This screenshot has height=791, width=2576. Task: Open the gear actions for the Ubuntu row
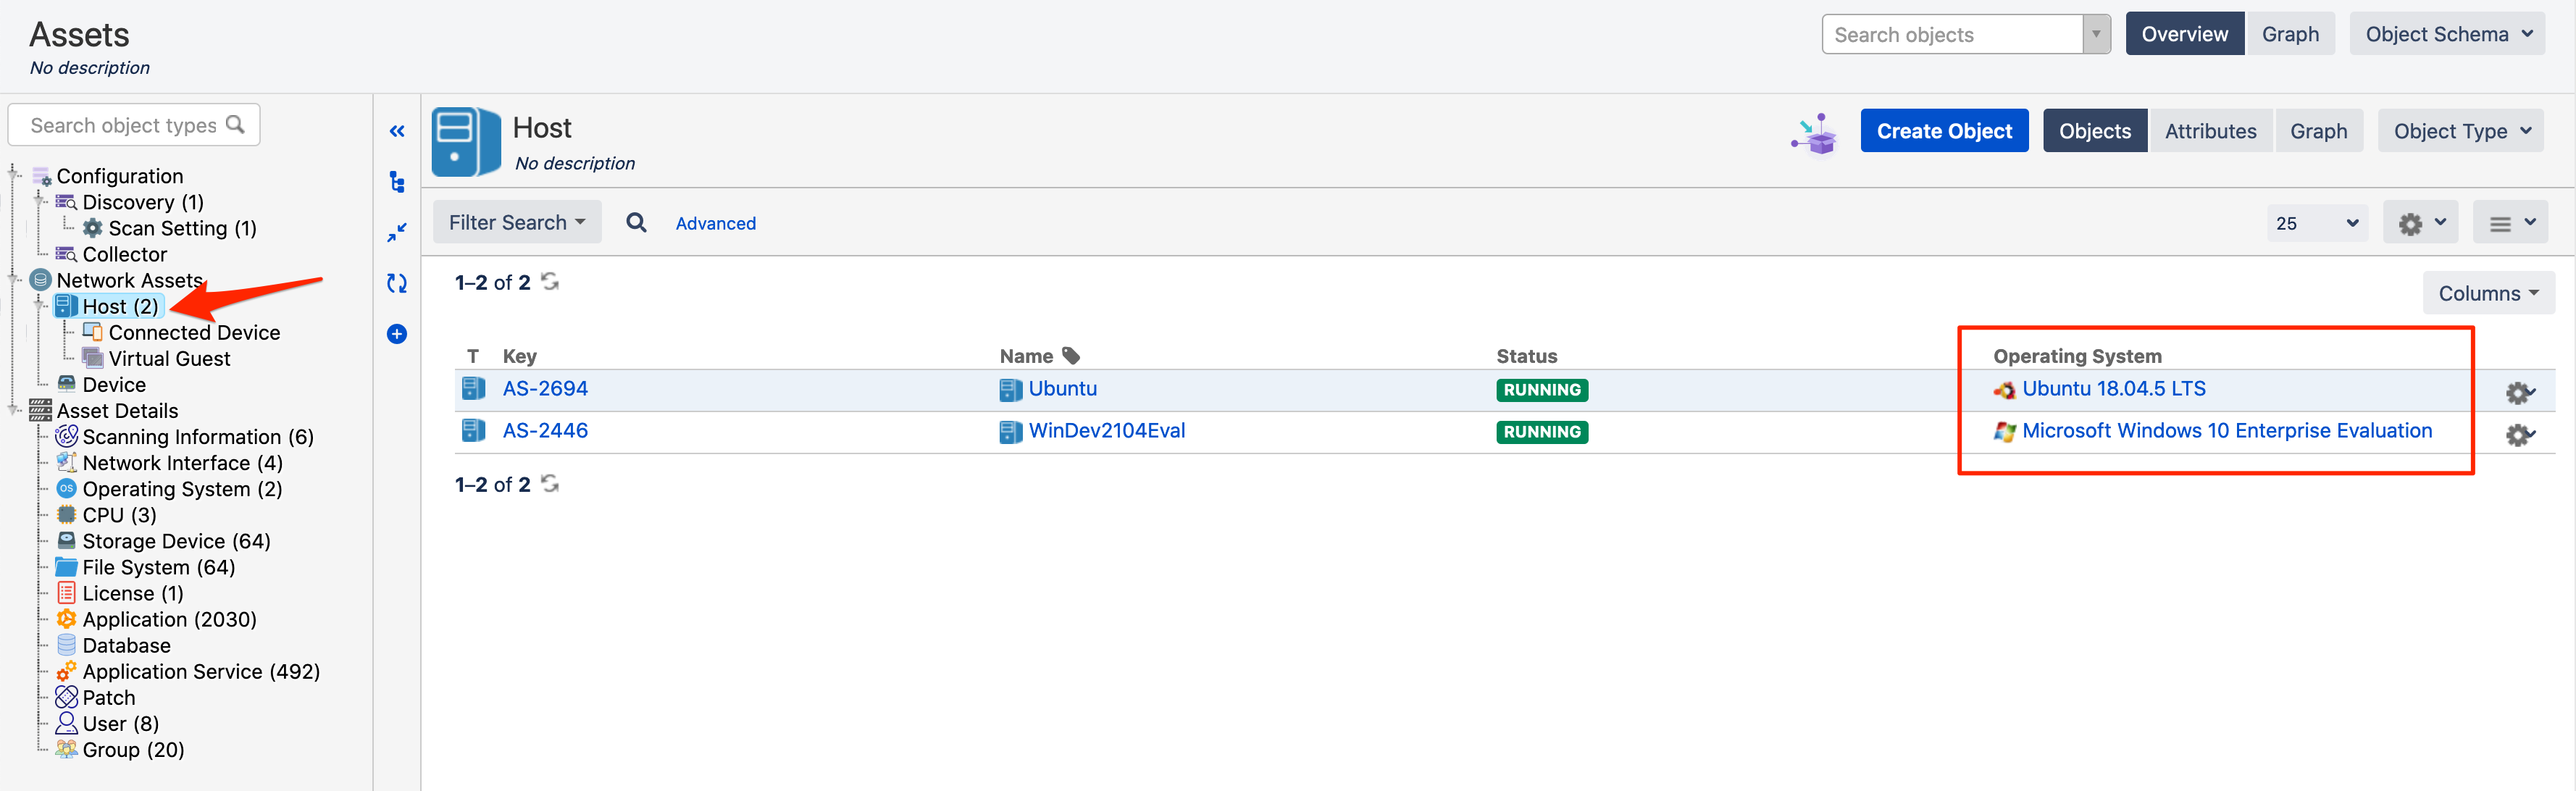[2519, 392]
